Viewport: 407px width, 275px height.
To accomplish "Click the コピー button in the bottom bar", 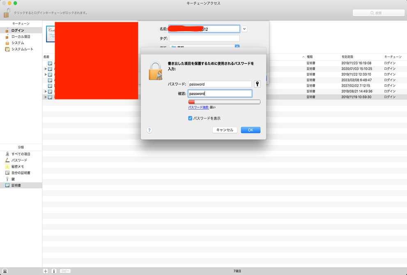I will 65,271.
